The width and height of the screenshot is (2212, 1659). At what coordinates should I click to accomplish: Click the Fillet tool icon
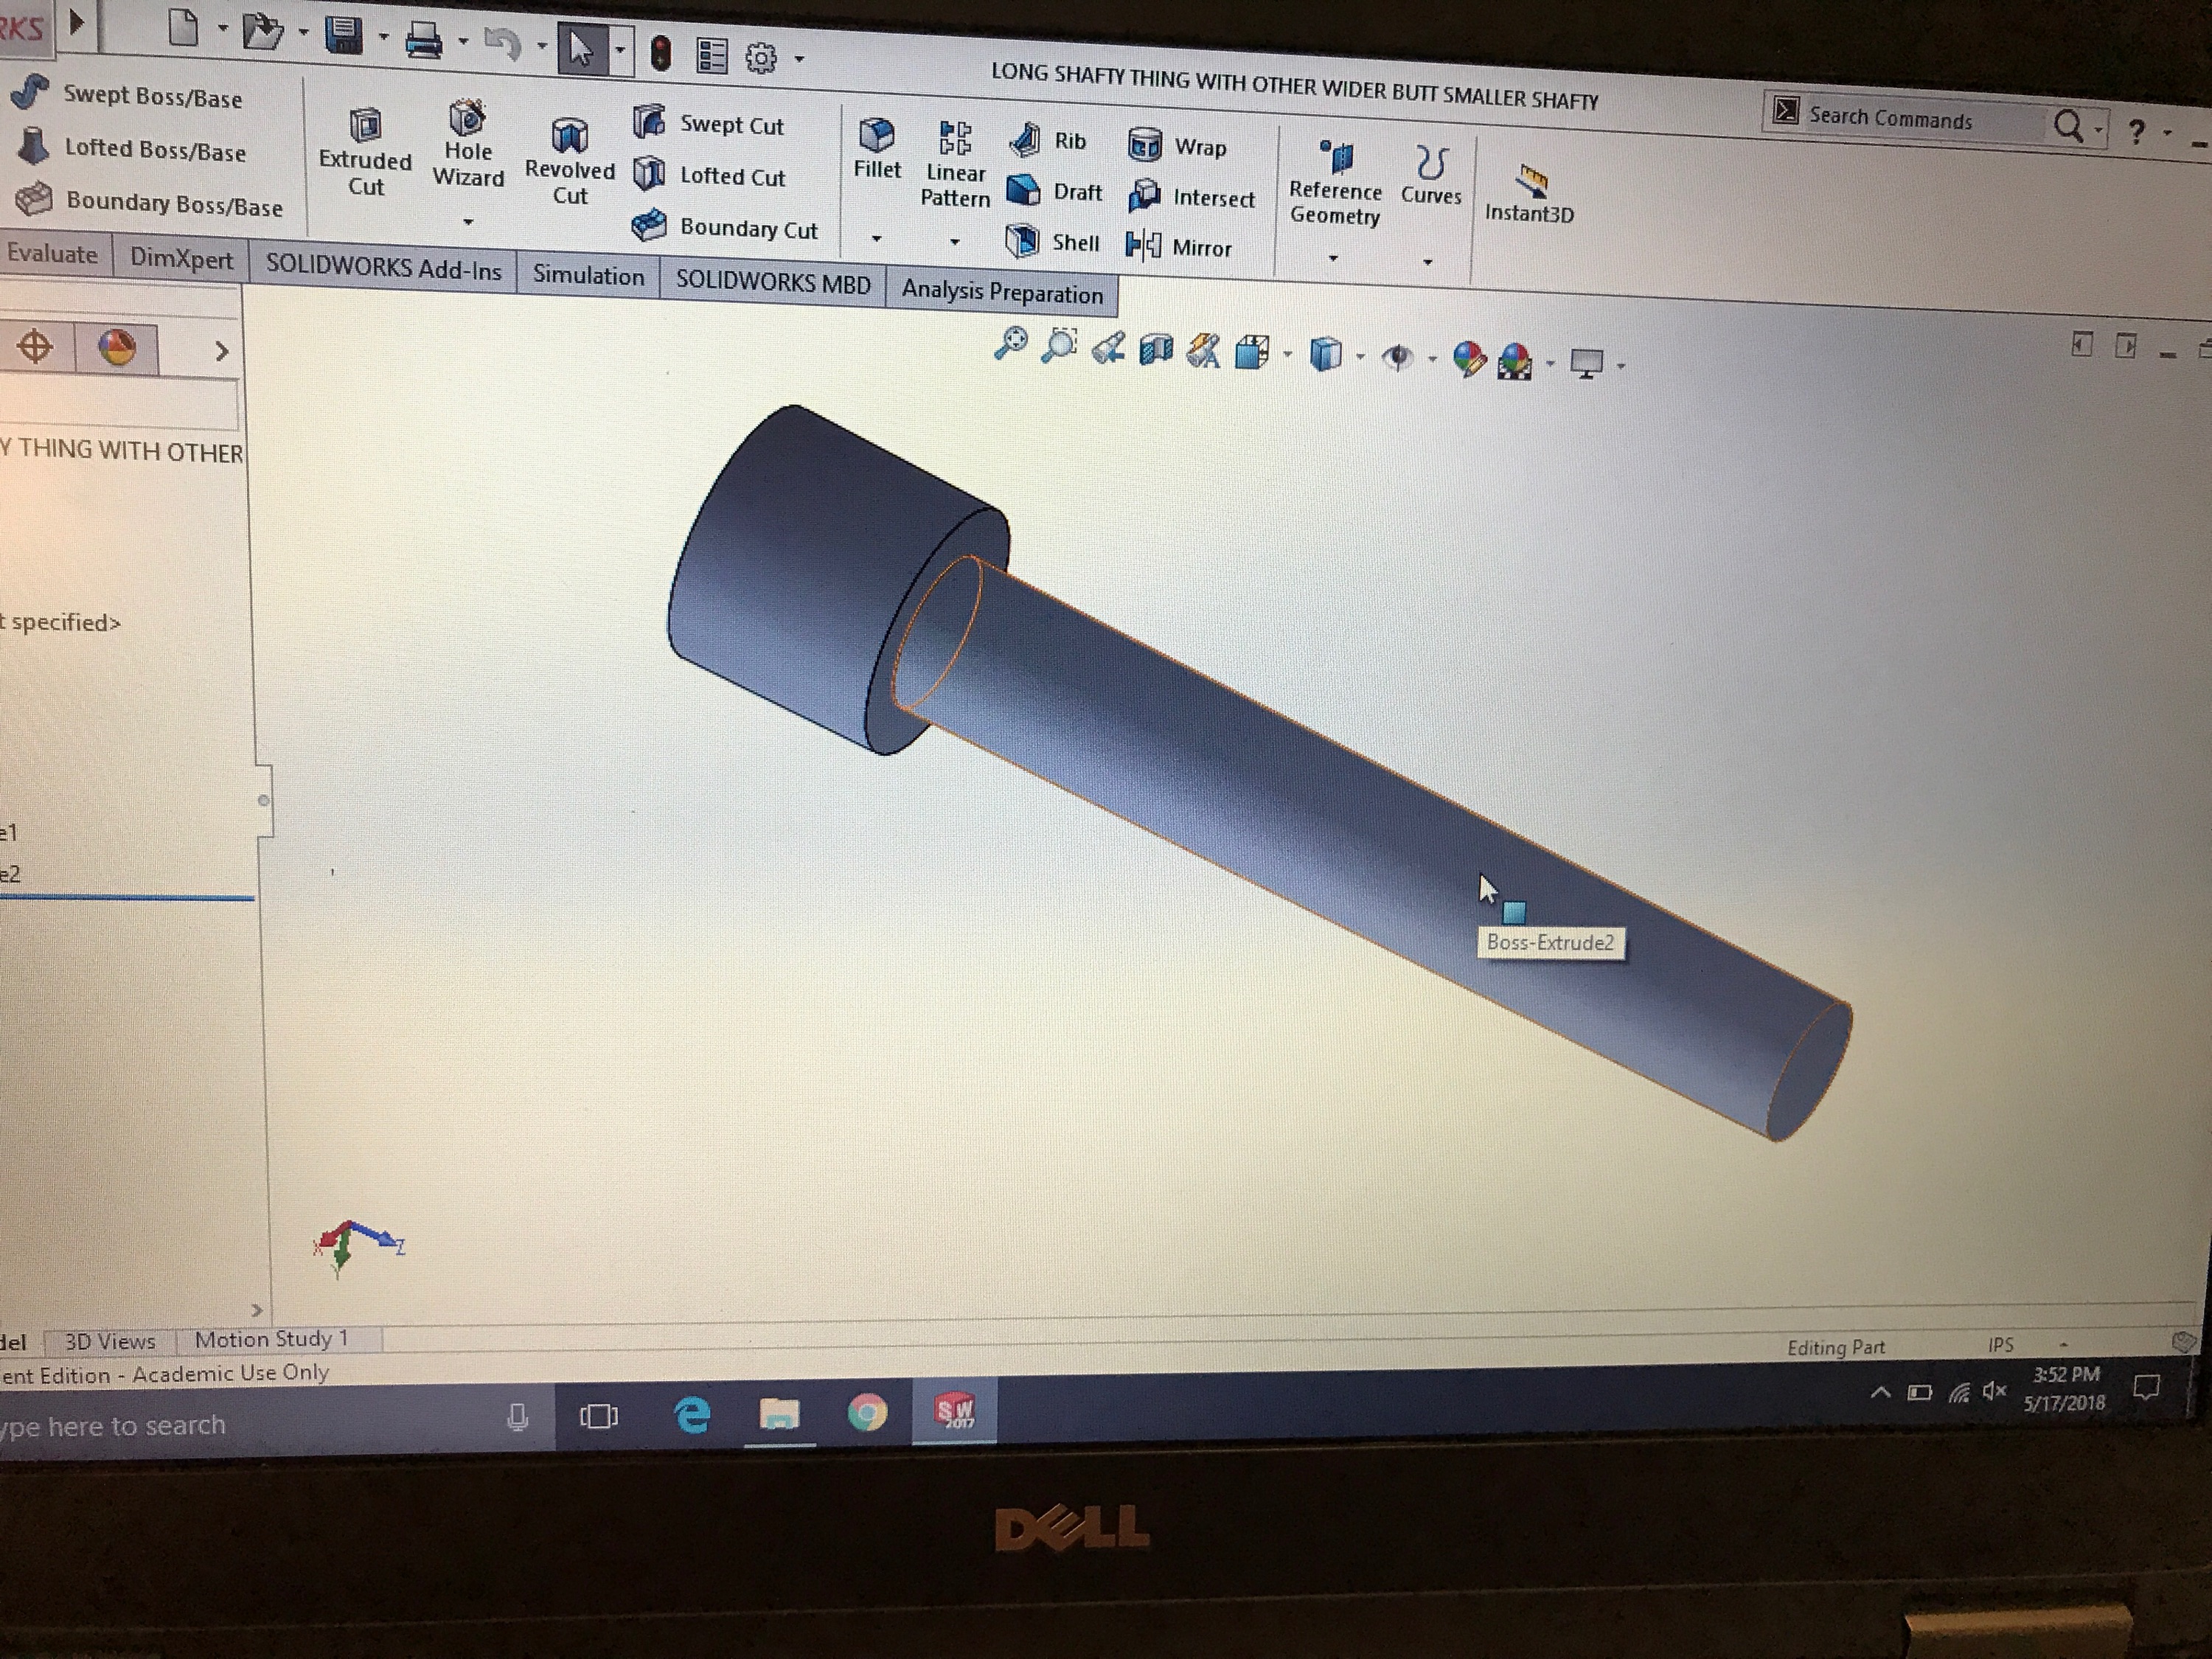(x=876, y=134)
